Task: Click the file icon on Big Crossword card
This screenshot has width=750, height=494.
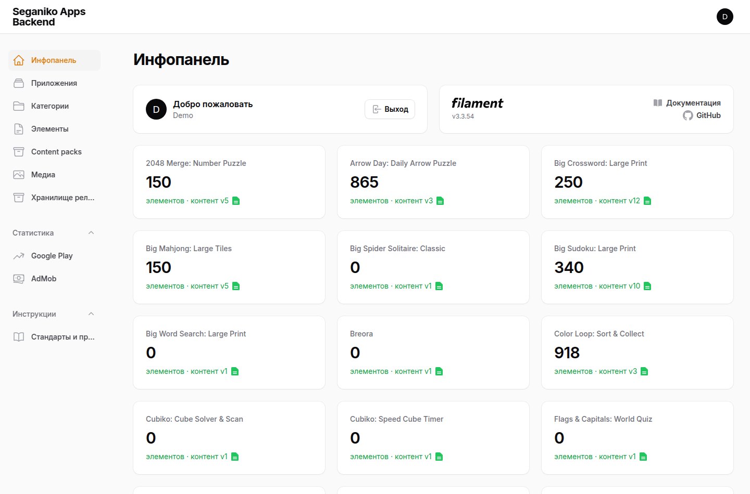Action: point(647,201)
